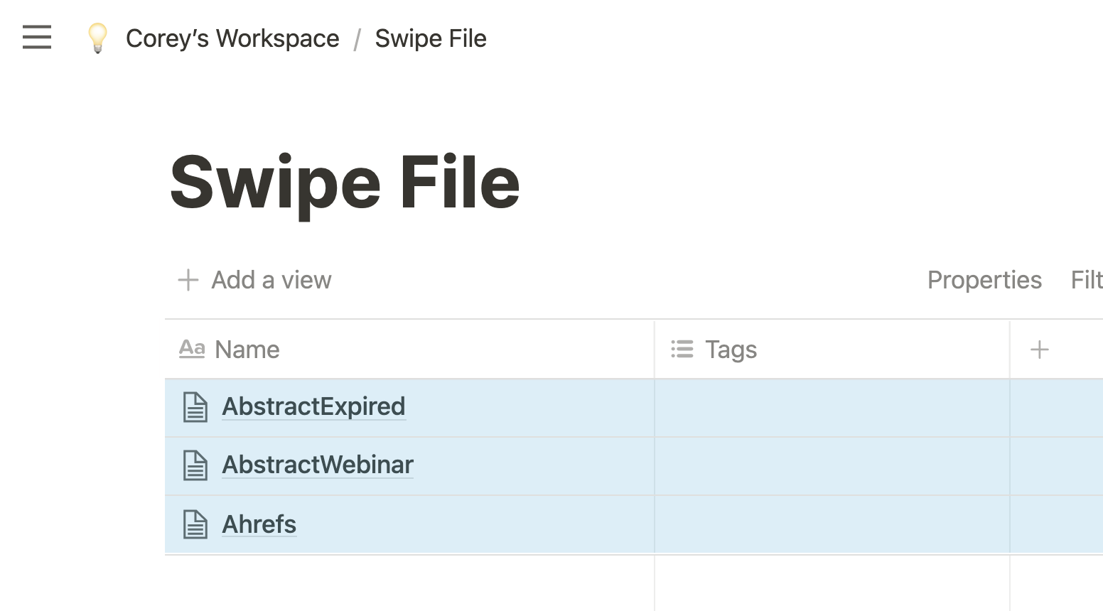This screenshot has height=611, width=1103.
Task: Click the lightbulb page icon
Action: (97, 38)
